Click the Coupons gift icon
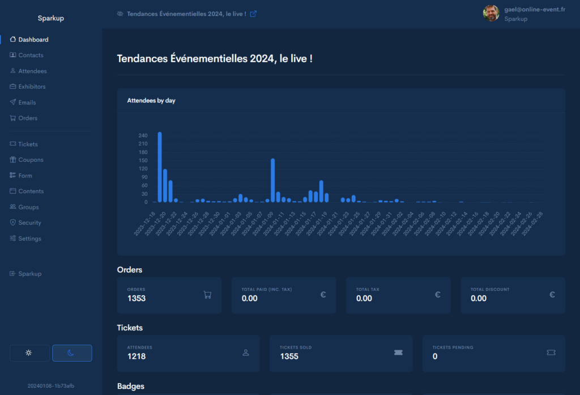This screenshot has height=395, width=580. 13,160
